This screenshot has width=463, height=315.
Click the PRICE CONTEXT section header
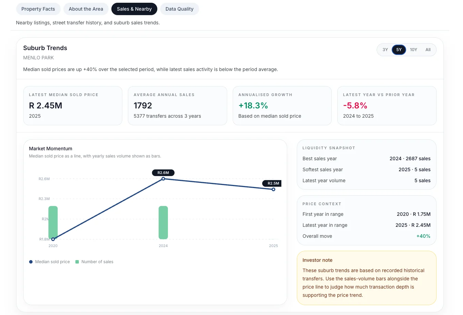(322, 204)
